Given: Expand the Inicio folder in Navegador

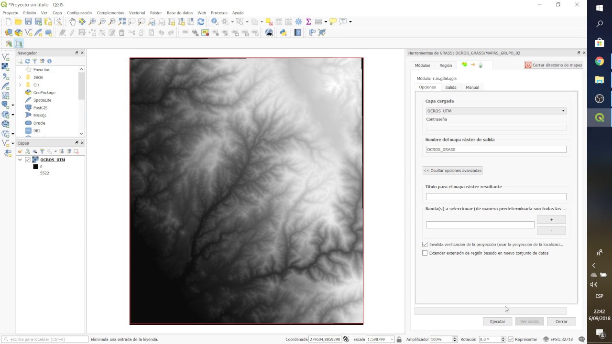Looking at the screenshot, I should pos(20,77).
